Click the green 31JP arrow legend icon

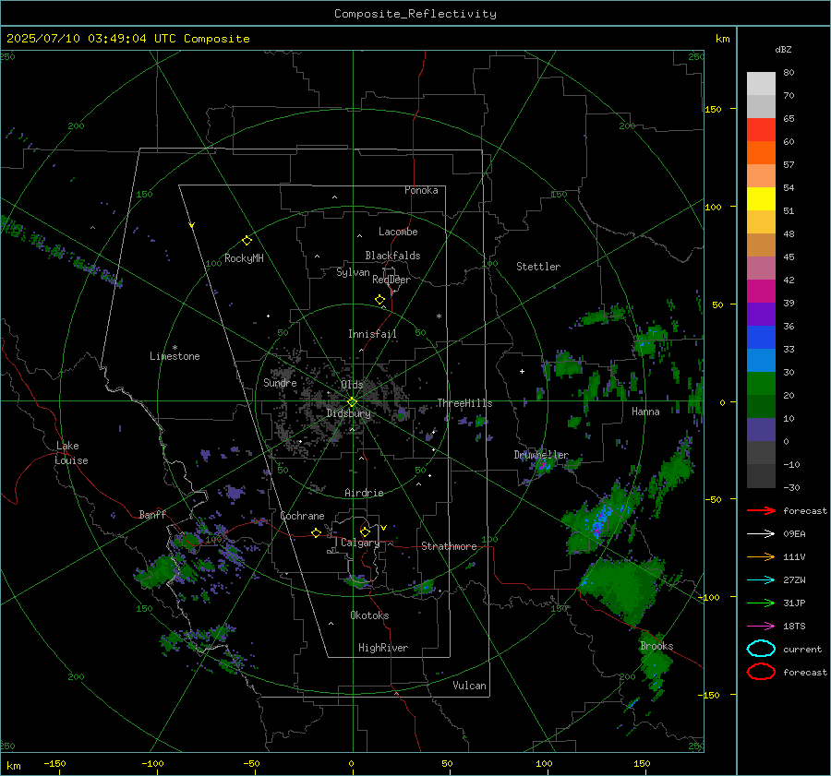click(x=761, y=603)
